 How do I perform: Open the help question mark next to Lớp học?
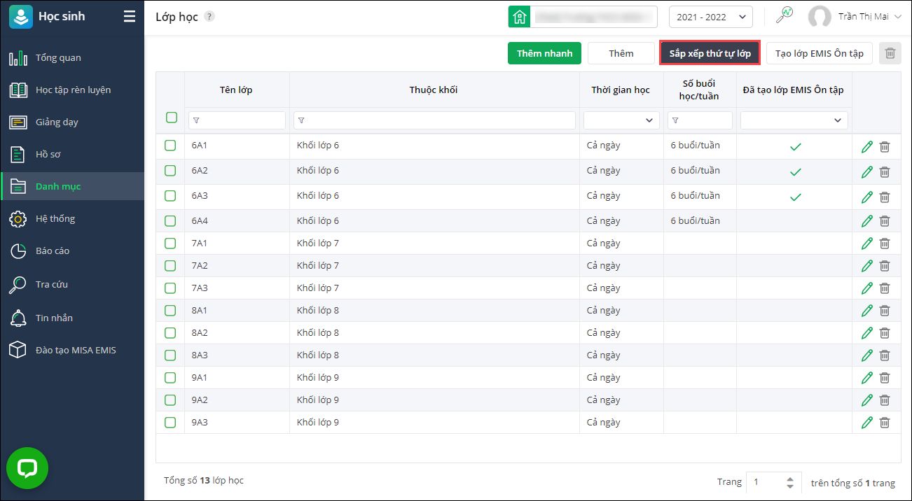[209, 17]
